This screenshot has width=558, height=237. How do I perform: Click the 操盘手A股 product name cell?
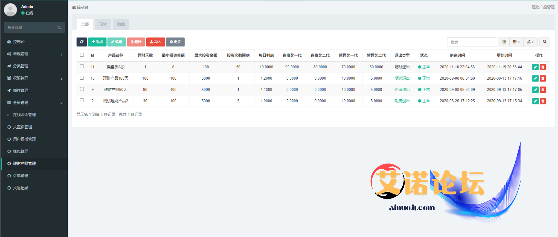pos(116,67)
